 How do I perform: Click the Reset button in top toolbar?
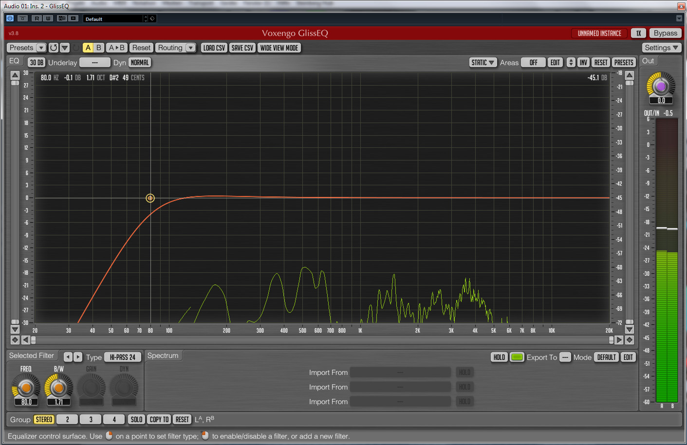[x=141, y=48]
